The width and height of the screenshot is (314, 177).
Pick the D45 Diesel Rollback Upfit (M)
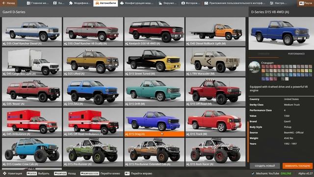coord(215,31)
